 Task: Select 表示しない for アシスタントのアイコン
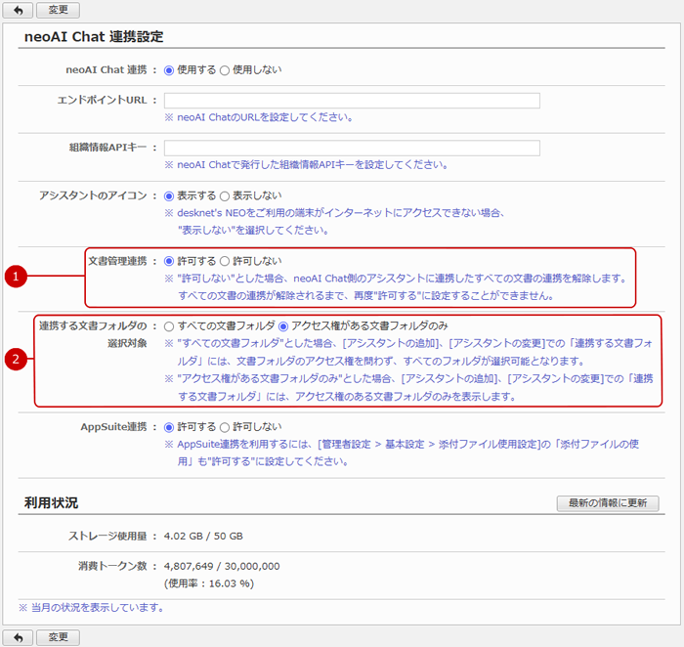[224, 195]
